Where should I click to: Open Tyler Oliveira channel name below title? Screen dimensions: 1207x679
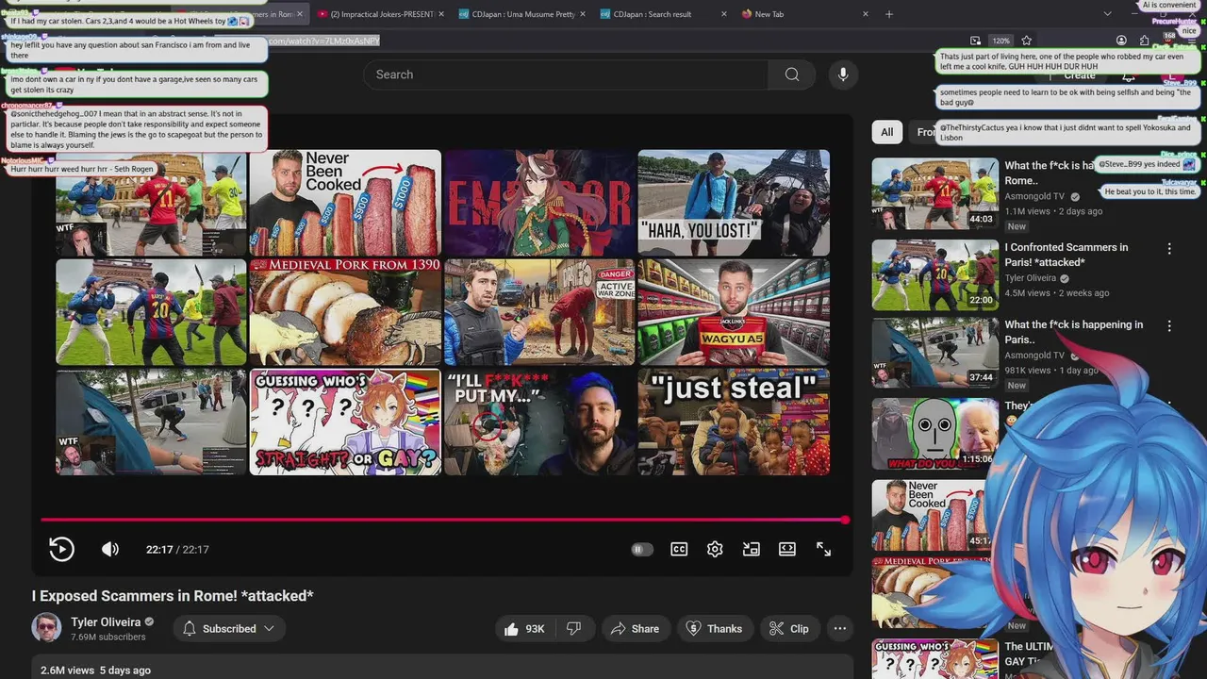106,622
